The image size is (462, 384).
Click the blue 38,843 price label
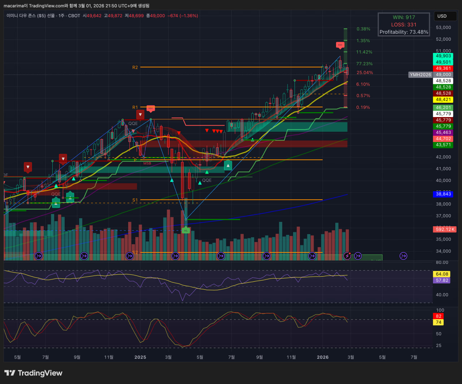coord(443,194)
